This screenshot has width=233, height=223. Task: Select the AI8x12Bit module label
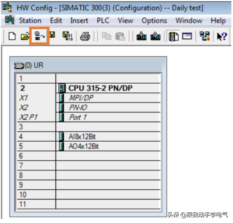click(82, 136)
